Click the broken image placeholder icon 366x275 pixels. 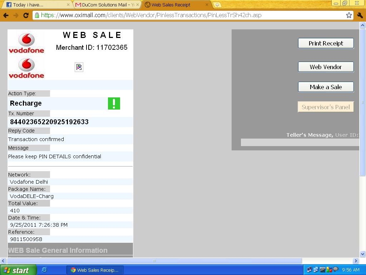point(79,67)
